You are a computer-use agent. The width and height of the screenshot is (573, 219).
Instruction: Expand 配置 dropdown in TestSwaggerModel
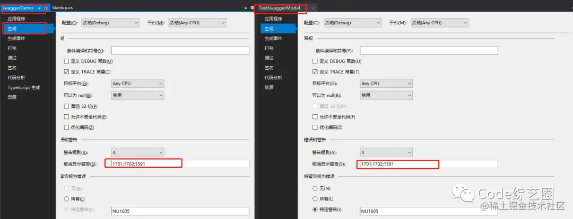pyautogui.click(x=352, y=23)
